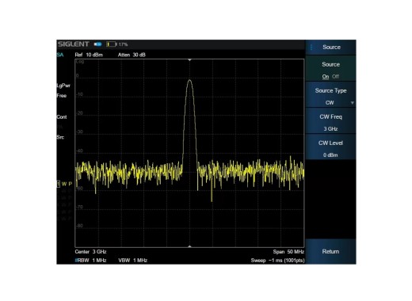
Task: Click the Src status label
Action: [60, 137]
